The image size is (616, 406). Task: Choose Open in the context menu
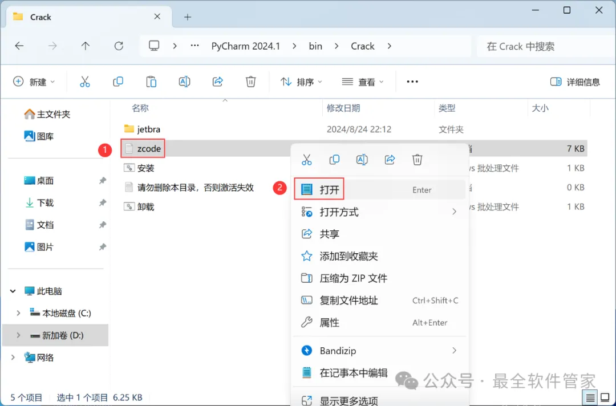point(379,190)
